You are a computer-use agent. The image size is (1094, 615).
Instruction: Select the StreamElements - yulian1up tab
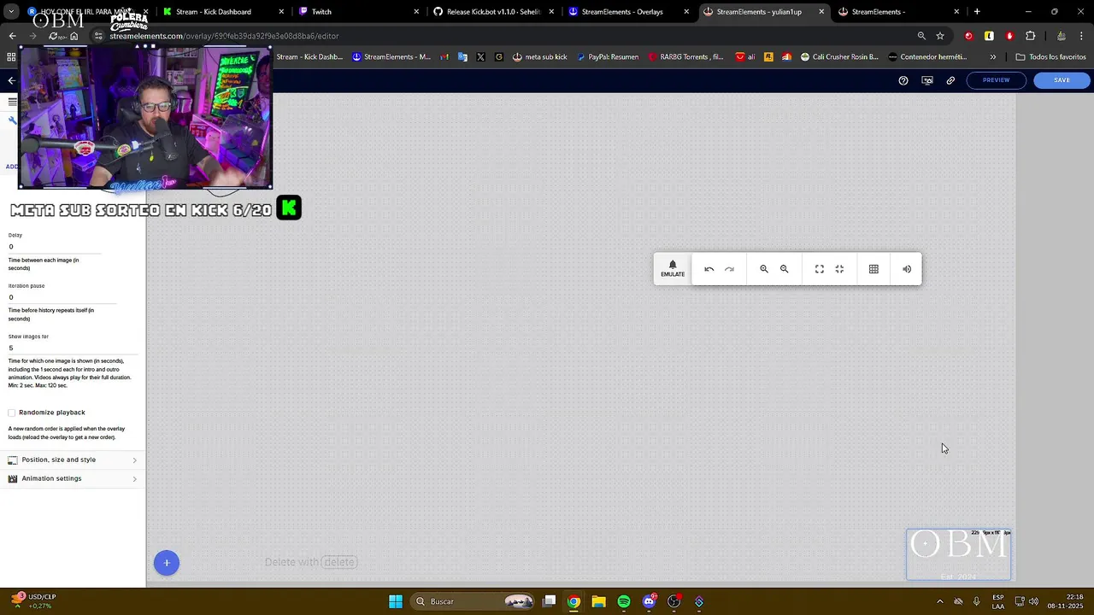click(765, 12)
